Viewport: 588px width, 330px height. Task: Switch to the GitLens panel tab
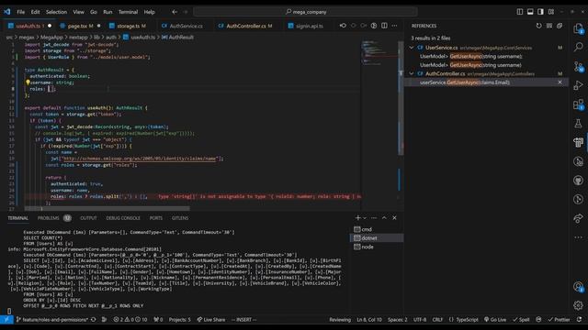pyautogui.click(x=180, y=218)
